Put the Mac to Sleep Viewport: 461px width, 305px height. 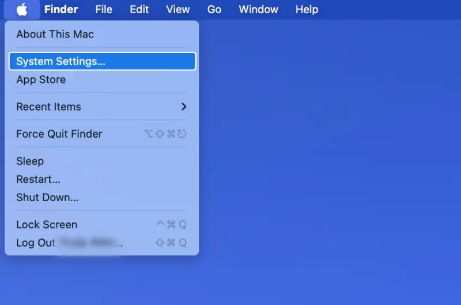pos(102,161)
